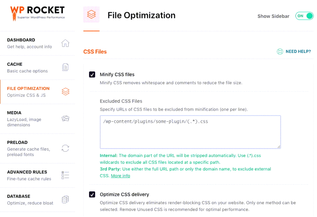The image size is (317, 217).
Task: Click the File Optimization page title
Action: (141, 16)
